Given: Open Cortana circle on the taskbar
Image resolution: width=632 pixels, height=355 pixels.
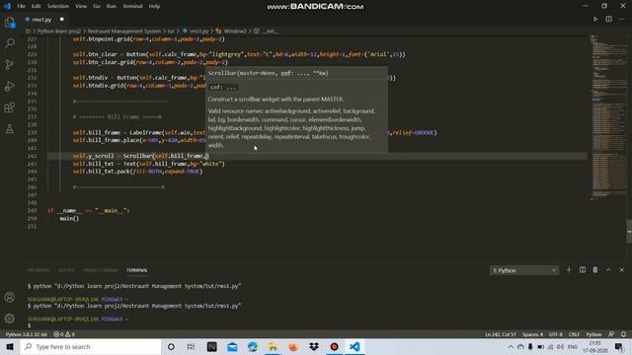Looking at the screenshot, I should click(x=171, y=346).
